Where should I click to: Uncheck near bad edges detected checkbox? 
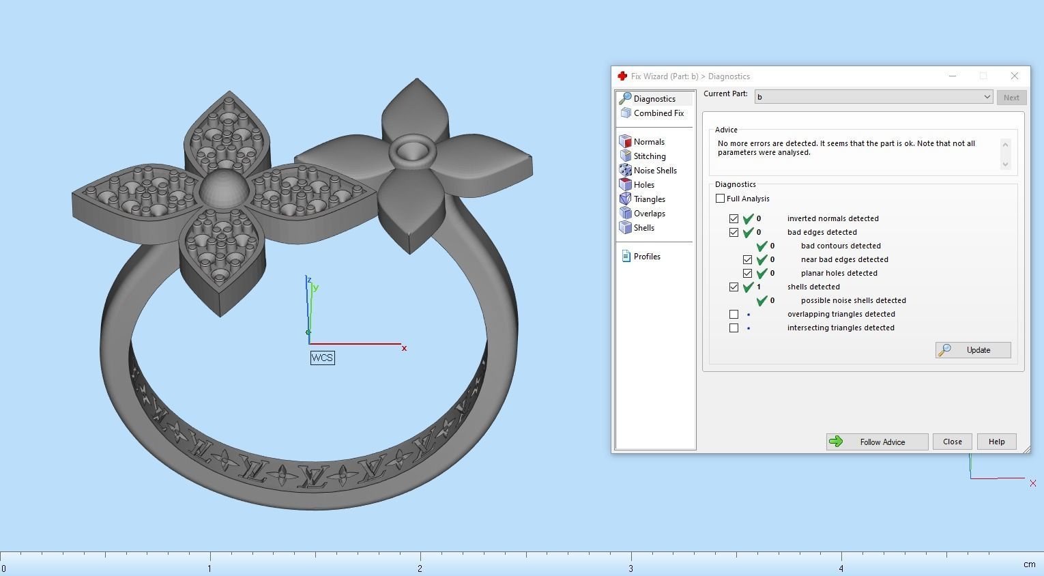747,259
